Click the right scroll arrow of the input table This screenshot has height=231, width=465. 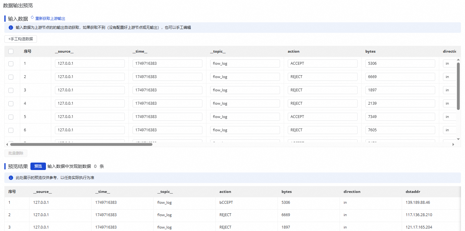[453, 144]
